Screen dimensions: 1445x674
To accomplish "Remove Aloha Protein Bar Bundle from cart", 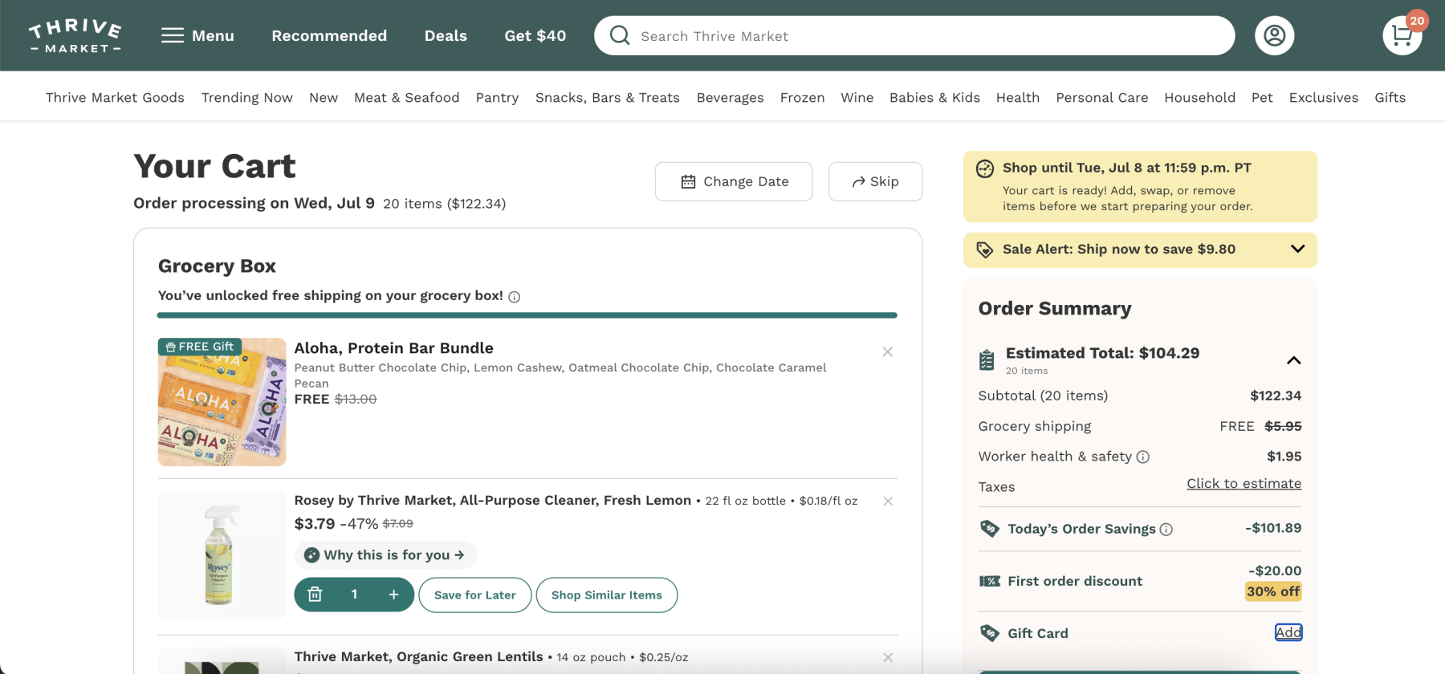I will point(887,351).
